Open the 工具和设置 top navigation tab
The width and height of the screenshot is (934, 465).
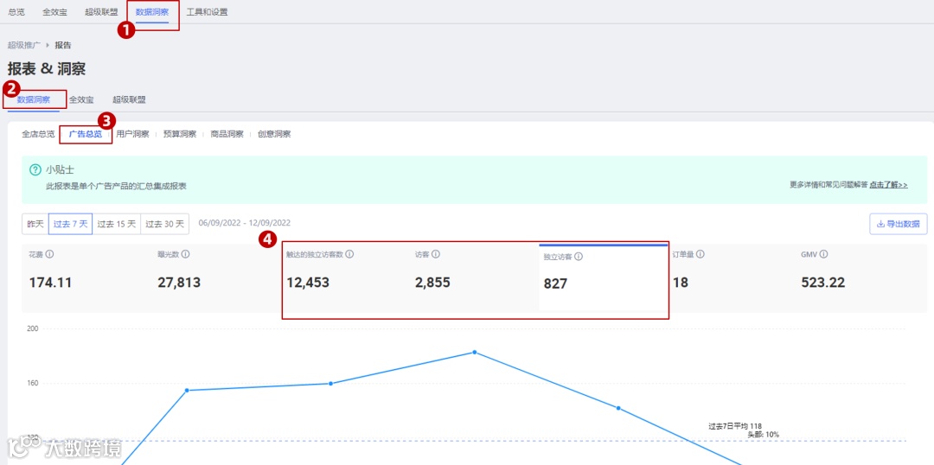207,12
